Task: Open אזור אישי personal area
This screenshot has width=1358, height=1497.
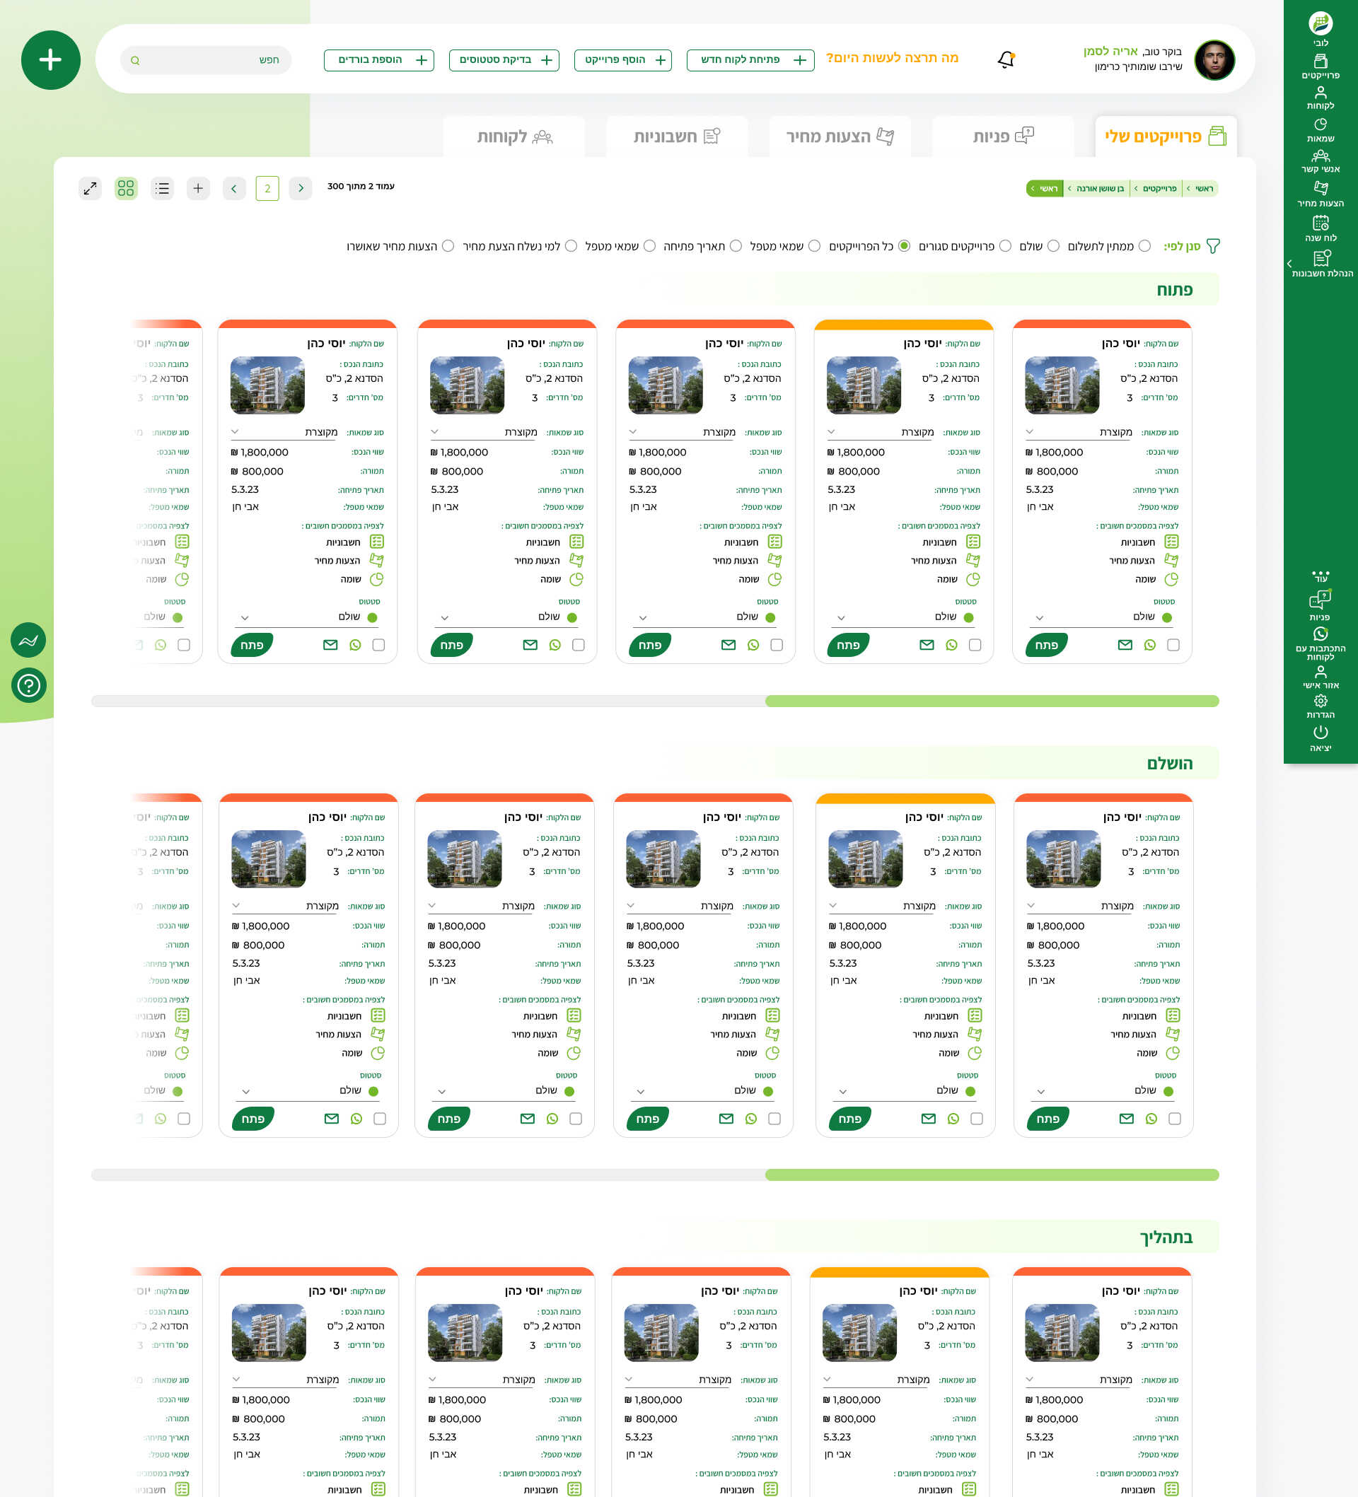Action: tap(1320, 677)
